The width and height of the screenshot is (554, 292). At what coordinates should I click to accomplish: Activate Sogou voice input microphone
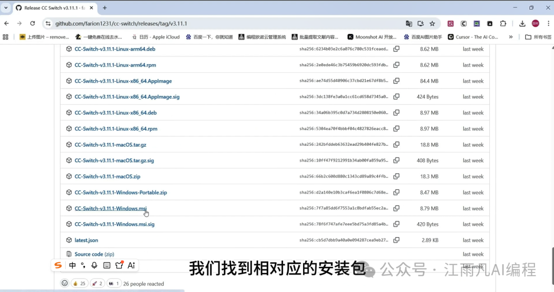(94, 265)
